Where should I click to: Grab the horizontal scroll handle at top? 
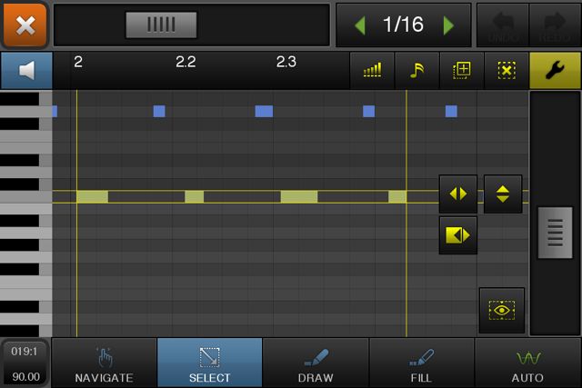click(x=161, y=25)
